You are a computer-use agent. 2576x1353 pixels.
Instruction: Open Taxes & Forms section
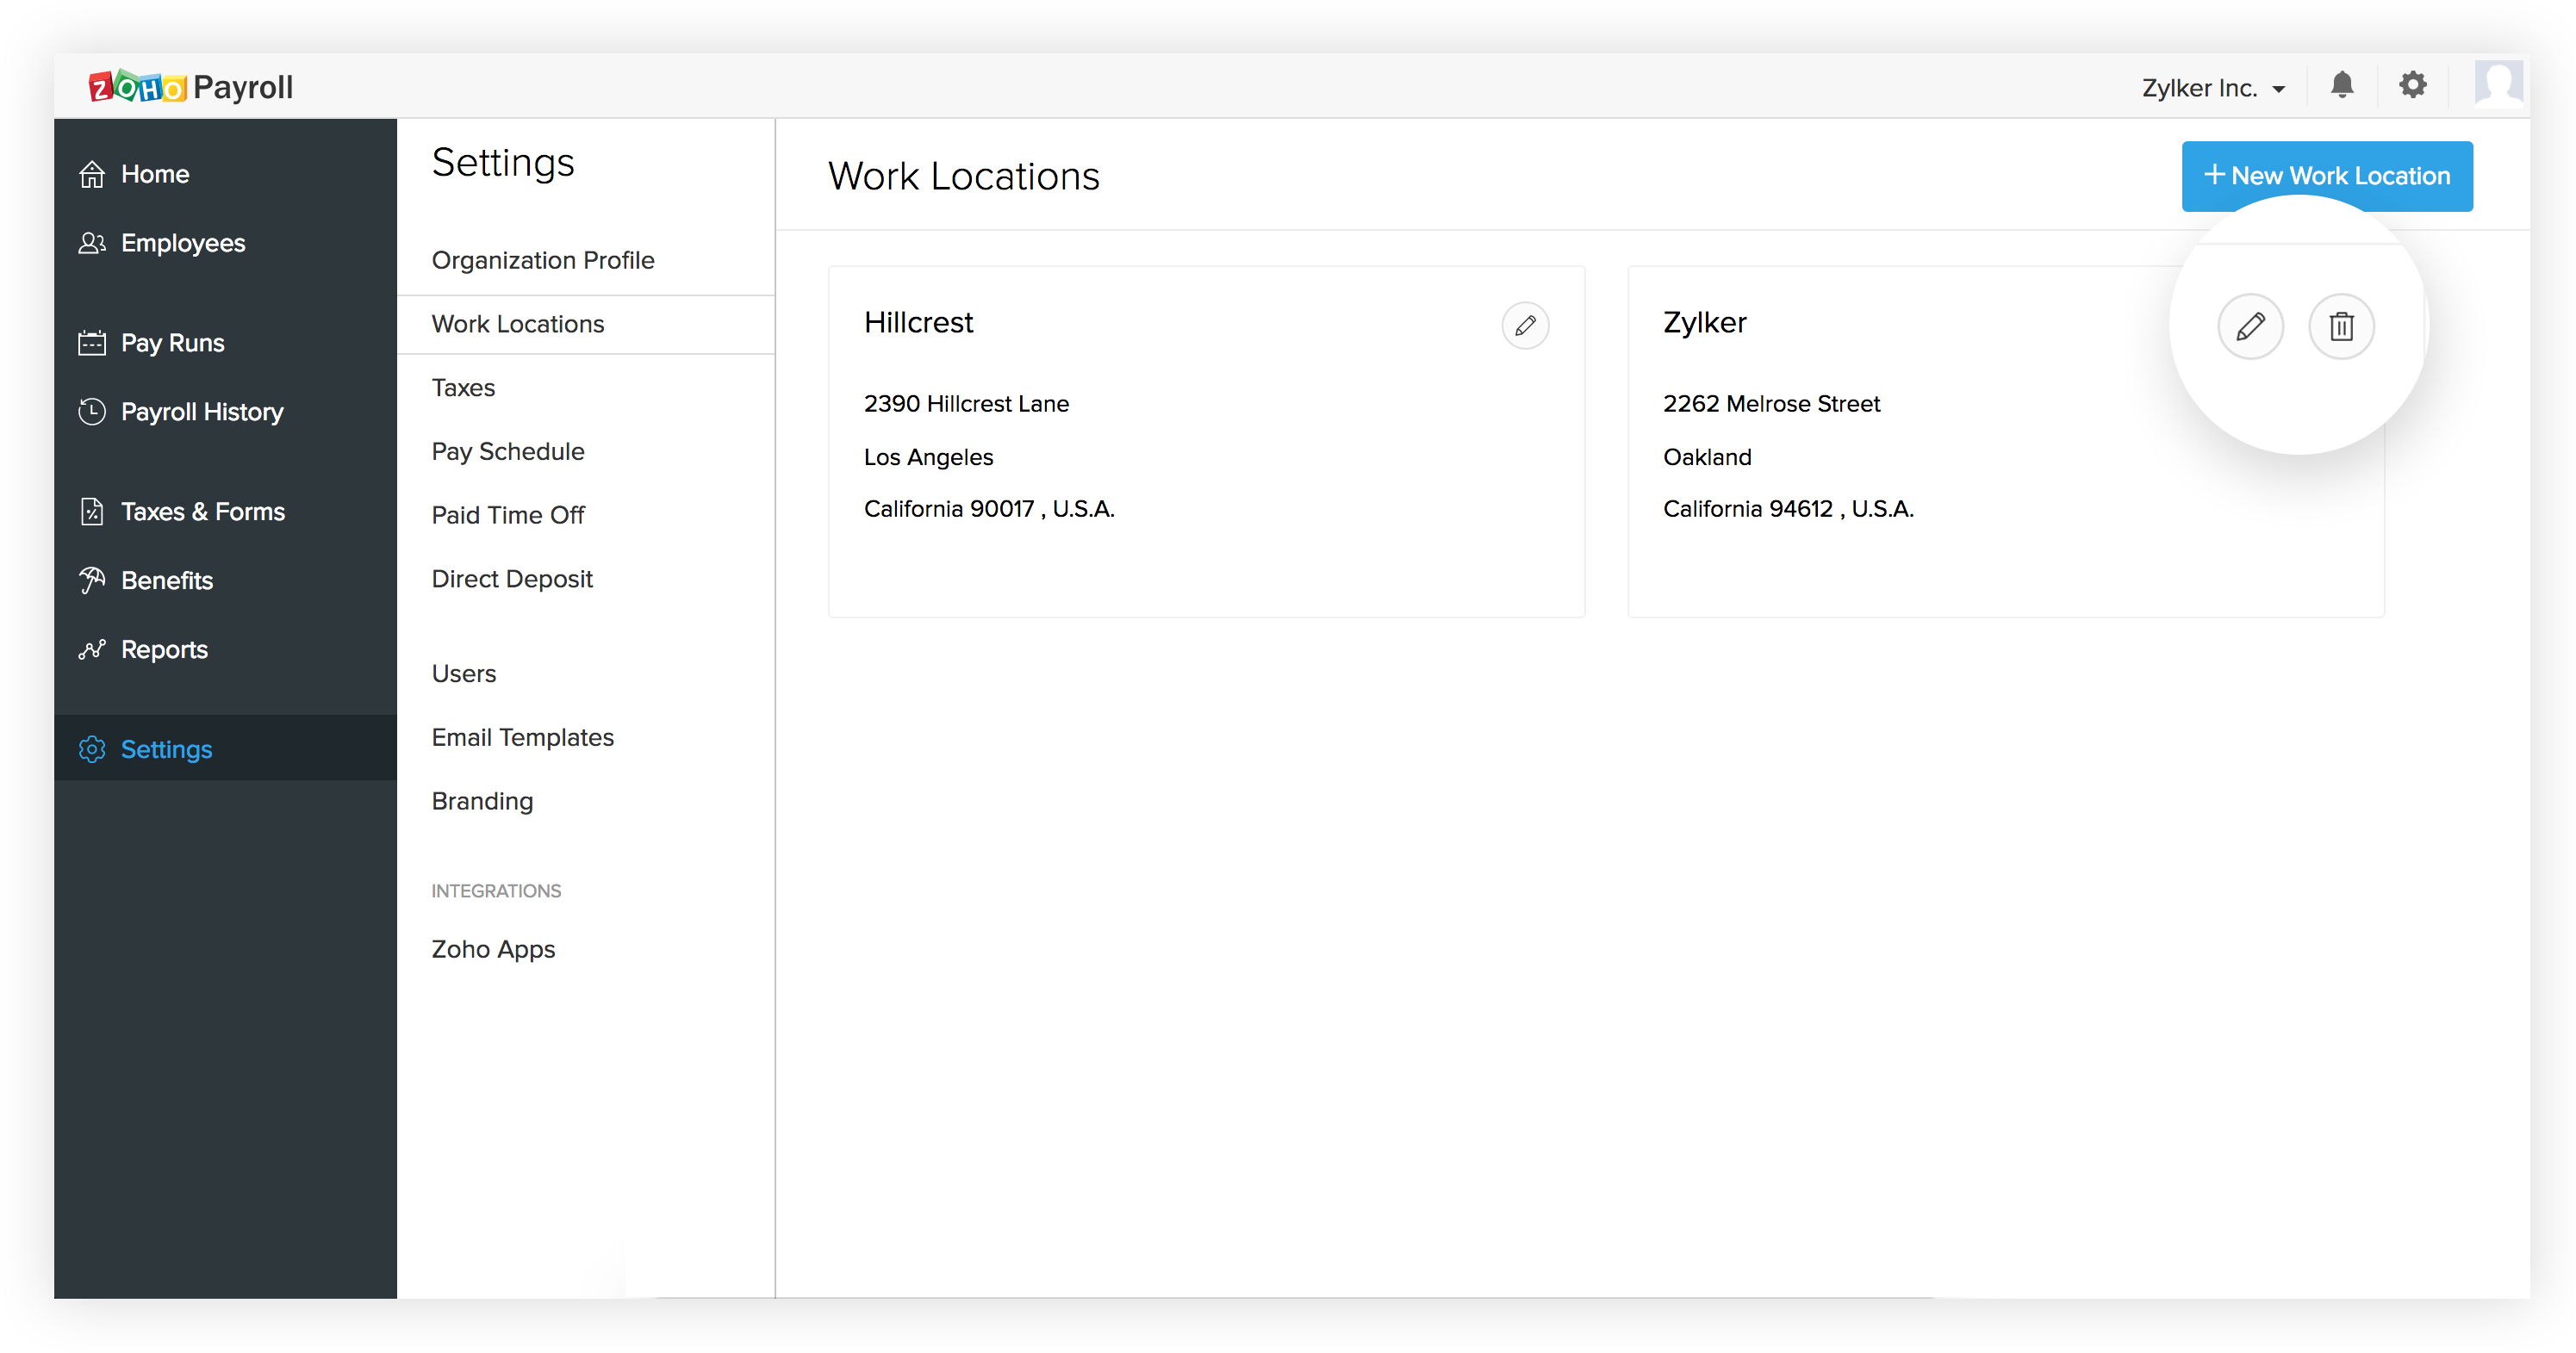click(202, 512)
